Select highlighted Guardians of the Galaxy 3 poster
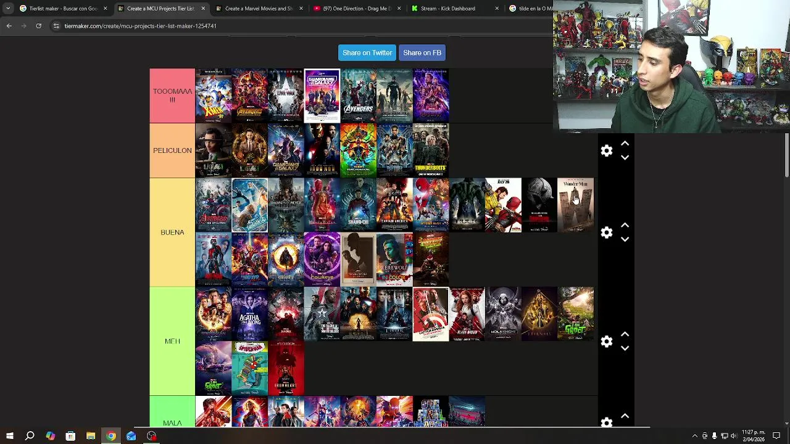This screenshot has width=790, height=444. click(x=322, y=96)
